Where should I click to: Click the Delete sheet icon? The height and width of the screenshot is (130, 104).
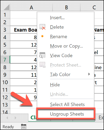[x=42, y=27]
